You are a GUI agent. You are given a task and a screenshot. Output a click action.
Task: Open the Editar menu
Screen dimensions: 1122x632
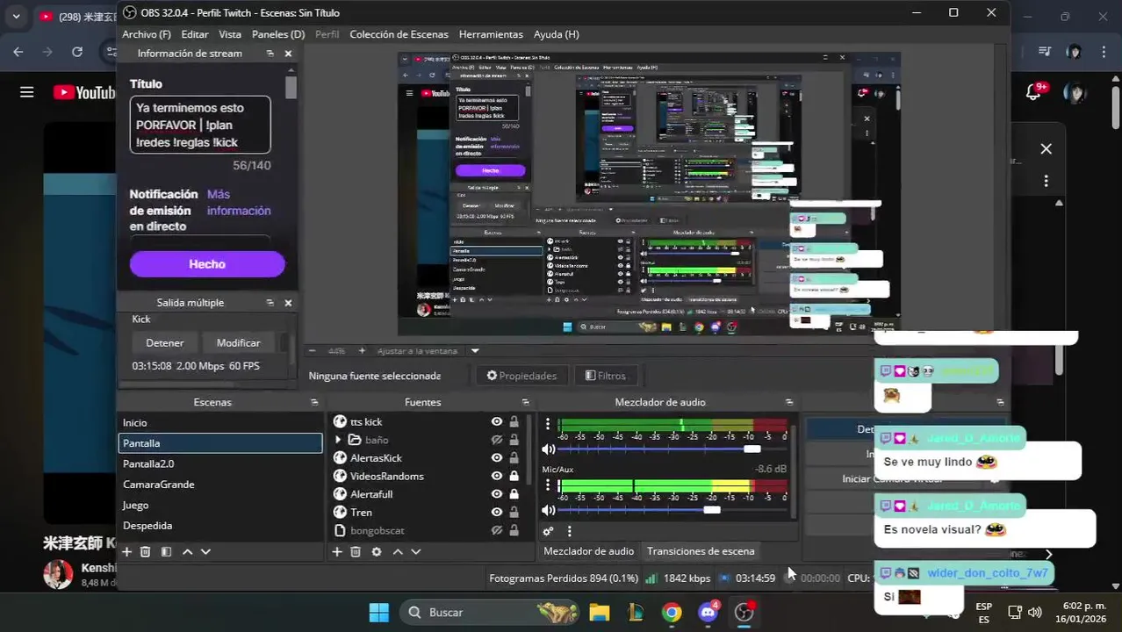(195, 34)
